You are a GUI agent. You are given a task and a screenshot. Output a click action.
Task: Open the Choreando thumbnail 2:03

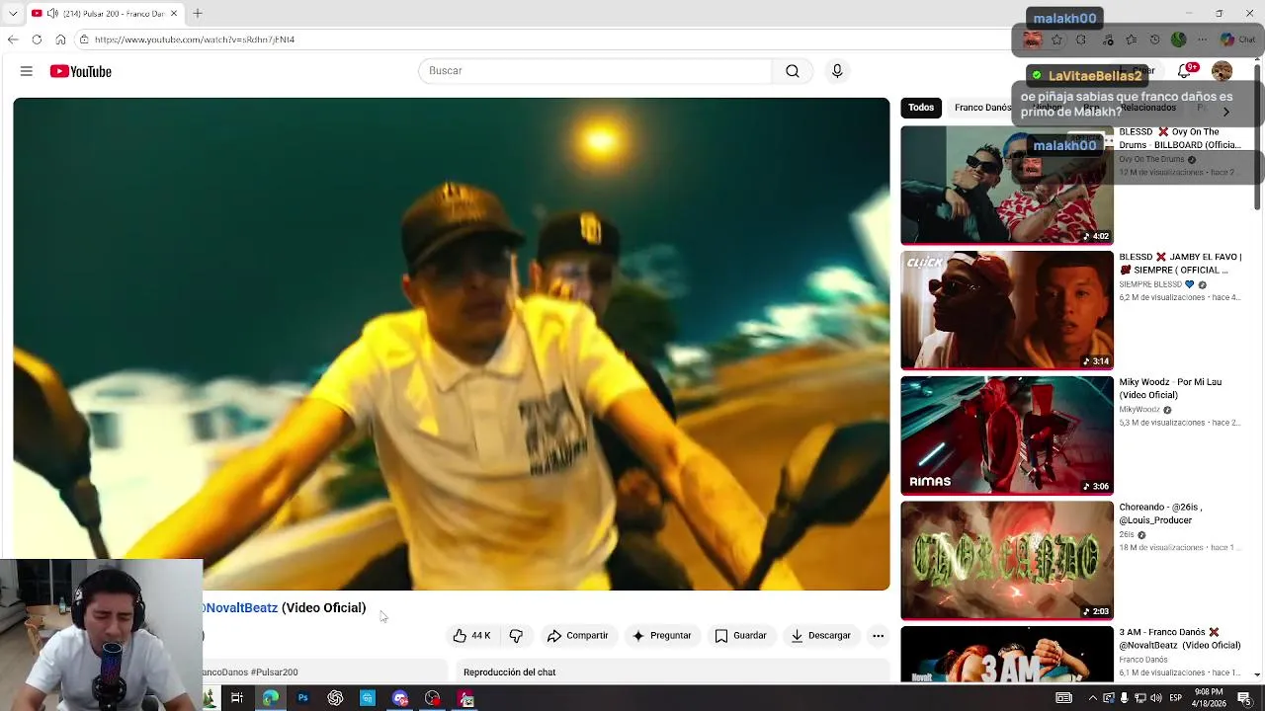pyautogui.click(x=1007, y=561)
